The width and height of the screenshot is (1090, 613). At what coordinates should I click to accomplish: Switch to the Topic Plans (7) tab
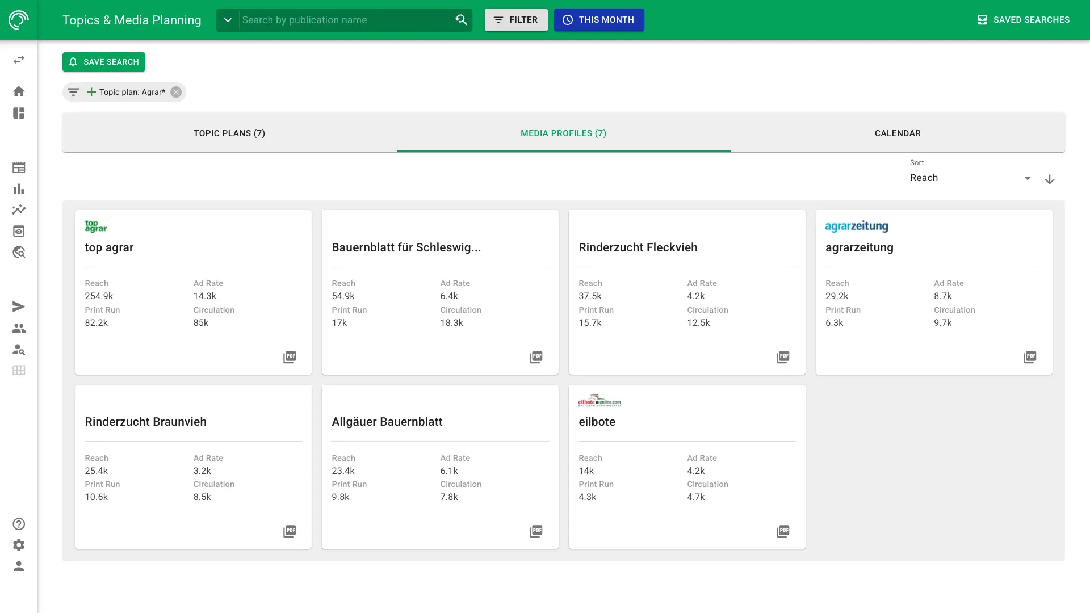tap(229, 133)
